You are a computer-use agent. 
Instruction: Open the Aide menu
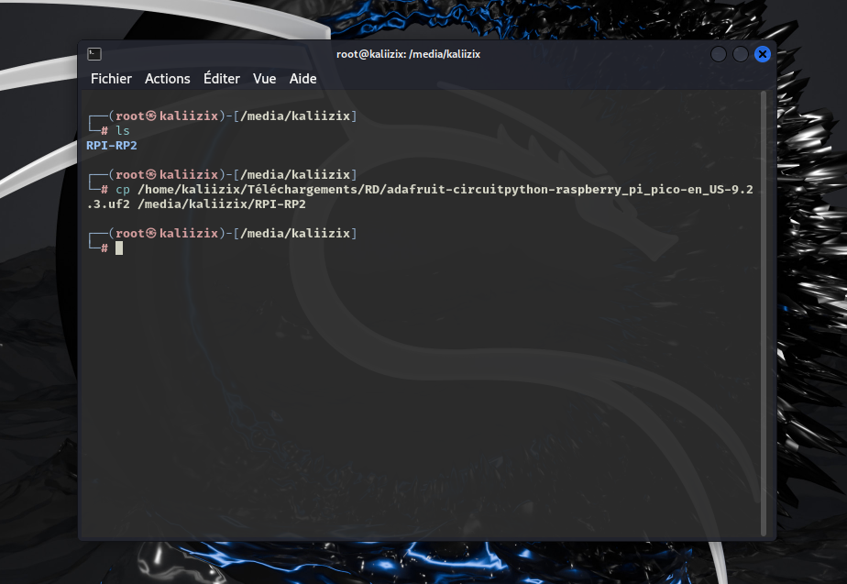click(x=302, y=79)
